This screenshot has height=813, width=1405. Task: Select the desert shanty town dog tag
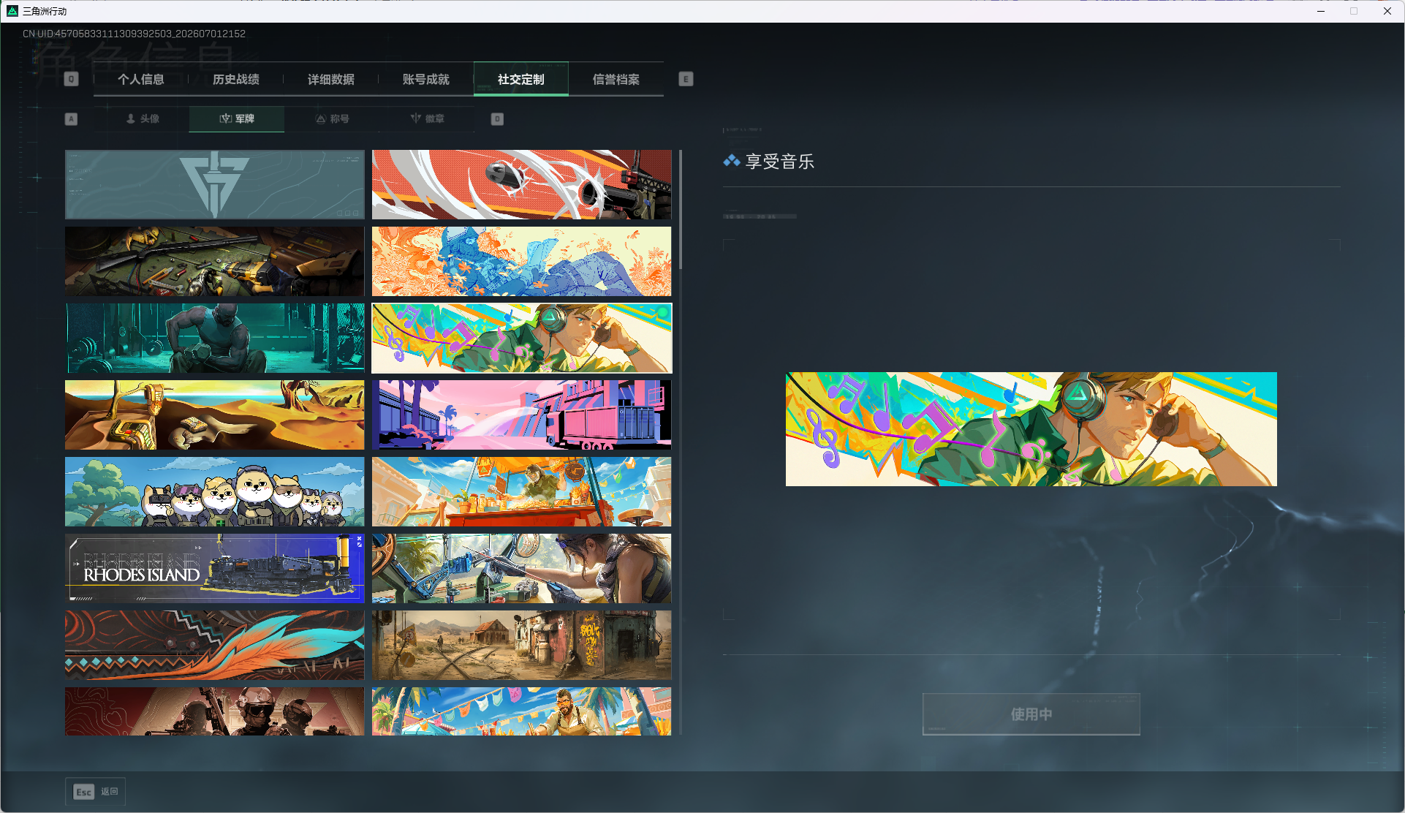coord(522,645)
